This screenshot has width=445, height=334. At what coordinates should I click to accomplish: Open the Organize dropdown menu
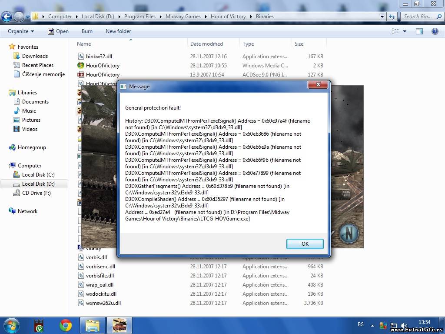pyautogui.click(x=21, y=31)
